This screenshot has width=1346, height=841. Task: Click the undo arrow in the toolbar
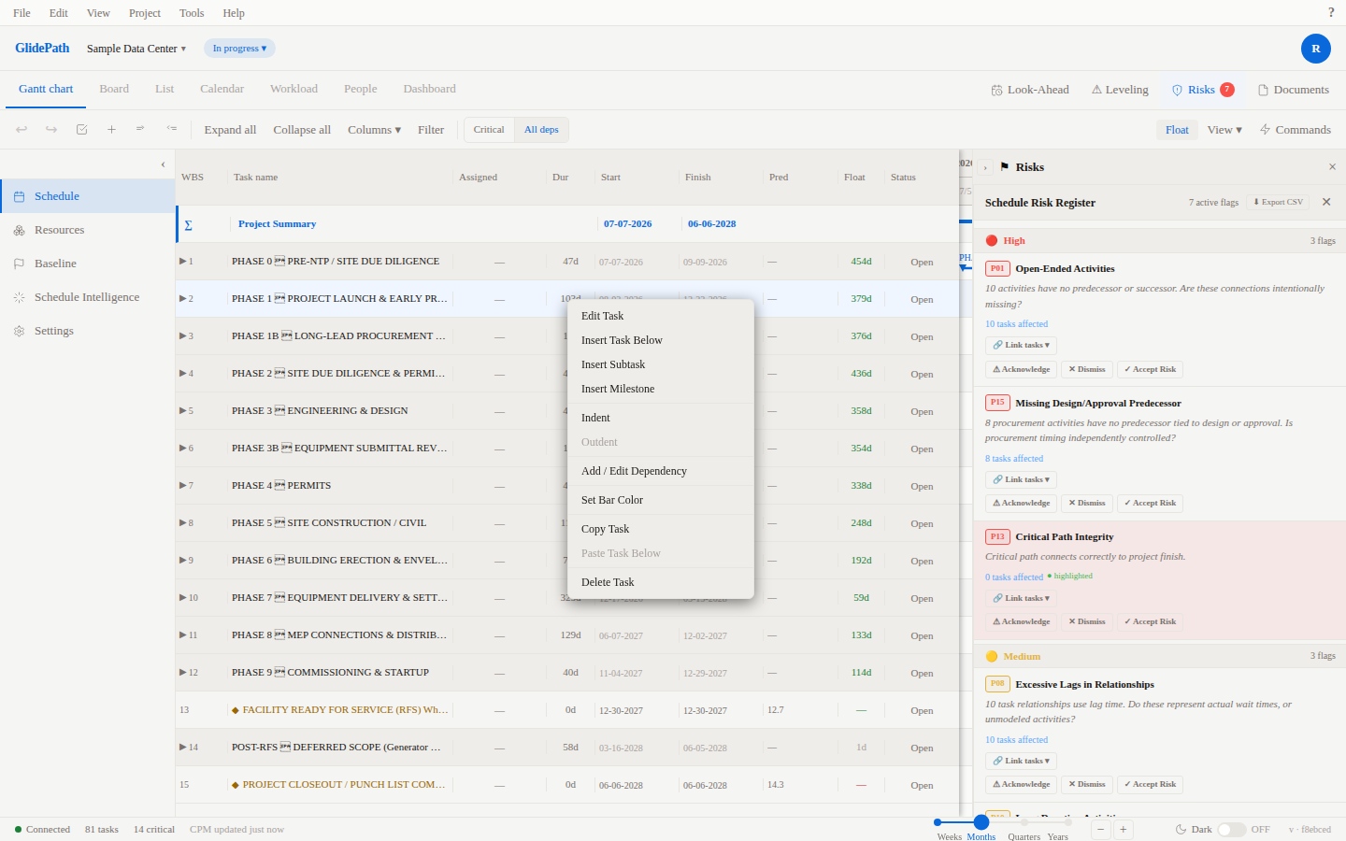tap(21, 130)
